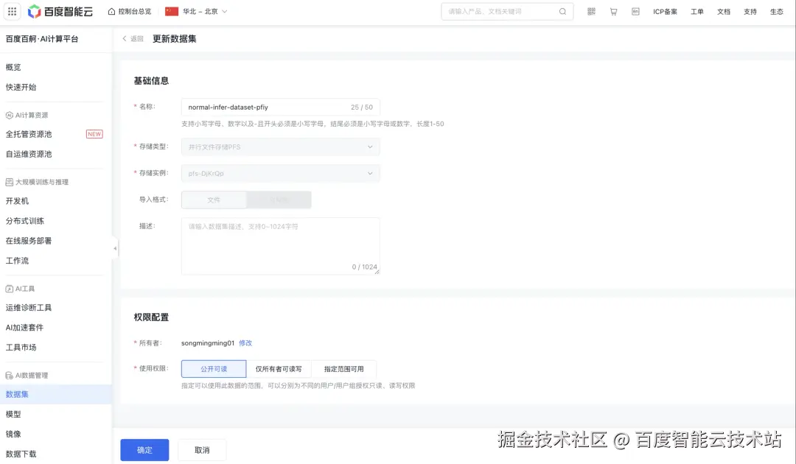Click the search magnifier icon
Viewport: 796px width, 464px height.
562,11
